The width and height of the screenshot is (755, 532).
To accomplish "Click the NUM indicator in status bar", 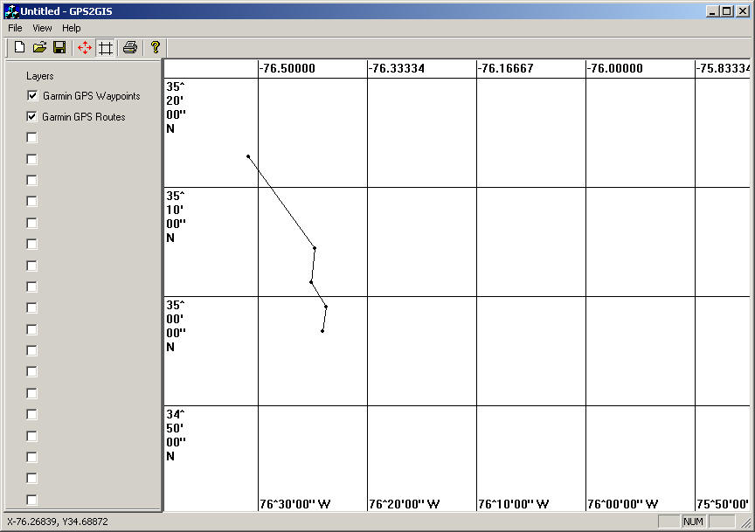I will pos(693,522).
